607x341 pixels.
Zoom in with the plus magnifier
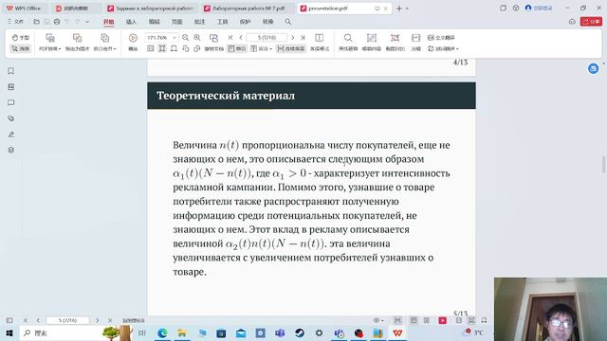[x=197, y=38]
